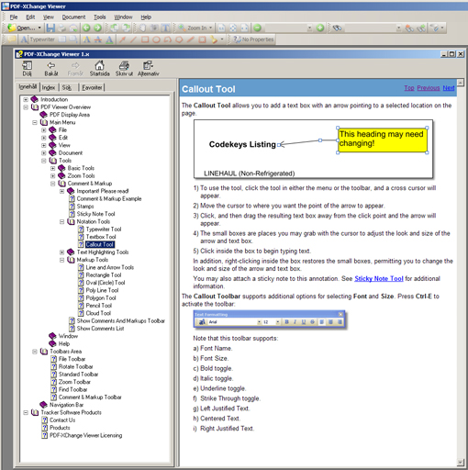This screenshot has height=470, width=468.
Task: Collapse the Toolbars Area tree node
Action: pyautogui.click(x=35, y=352)
